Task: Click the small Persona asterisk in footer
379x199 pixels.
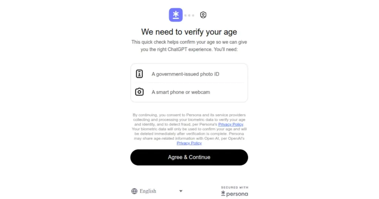Action: point(223,193)
